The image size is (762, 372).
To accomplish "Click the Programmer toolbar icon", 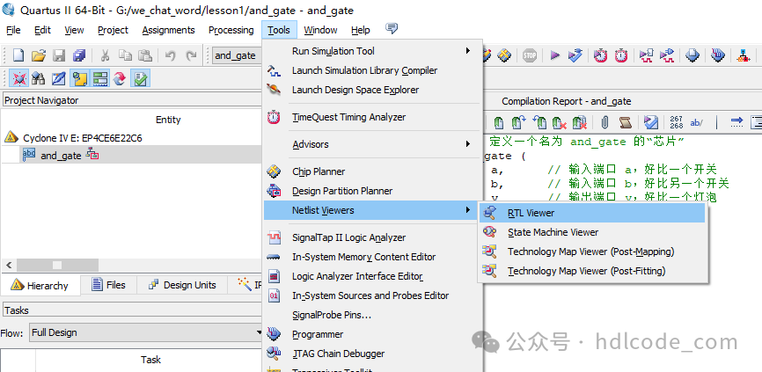I will pyautogui.click(x=718, y=55).
